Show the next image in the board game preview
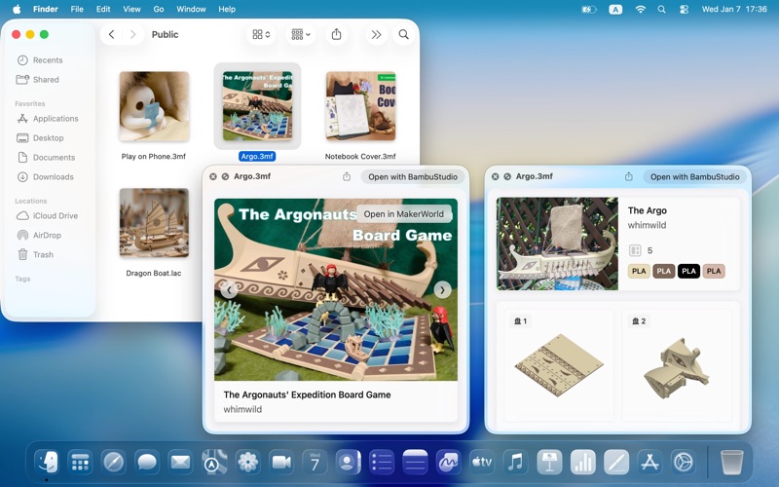The height and width of the screenshot is (487, 779). coord(442,289)
